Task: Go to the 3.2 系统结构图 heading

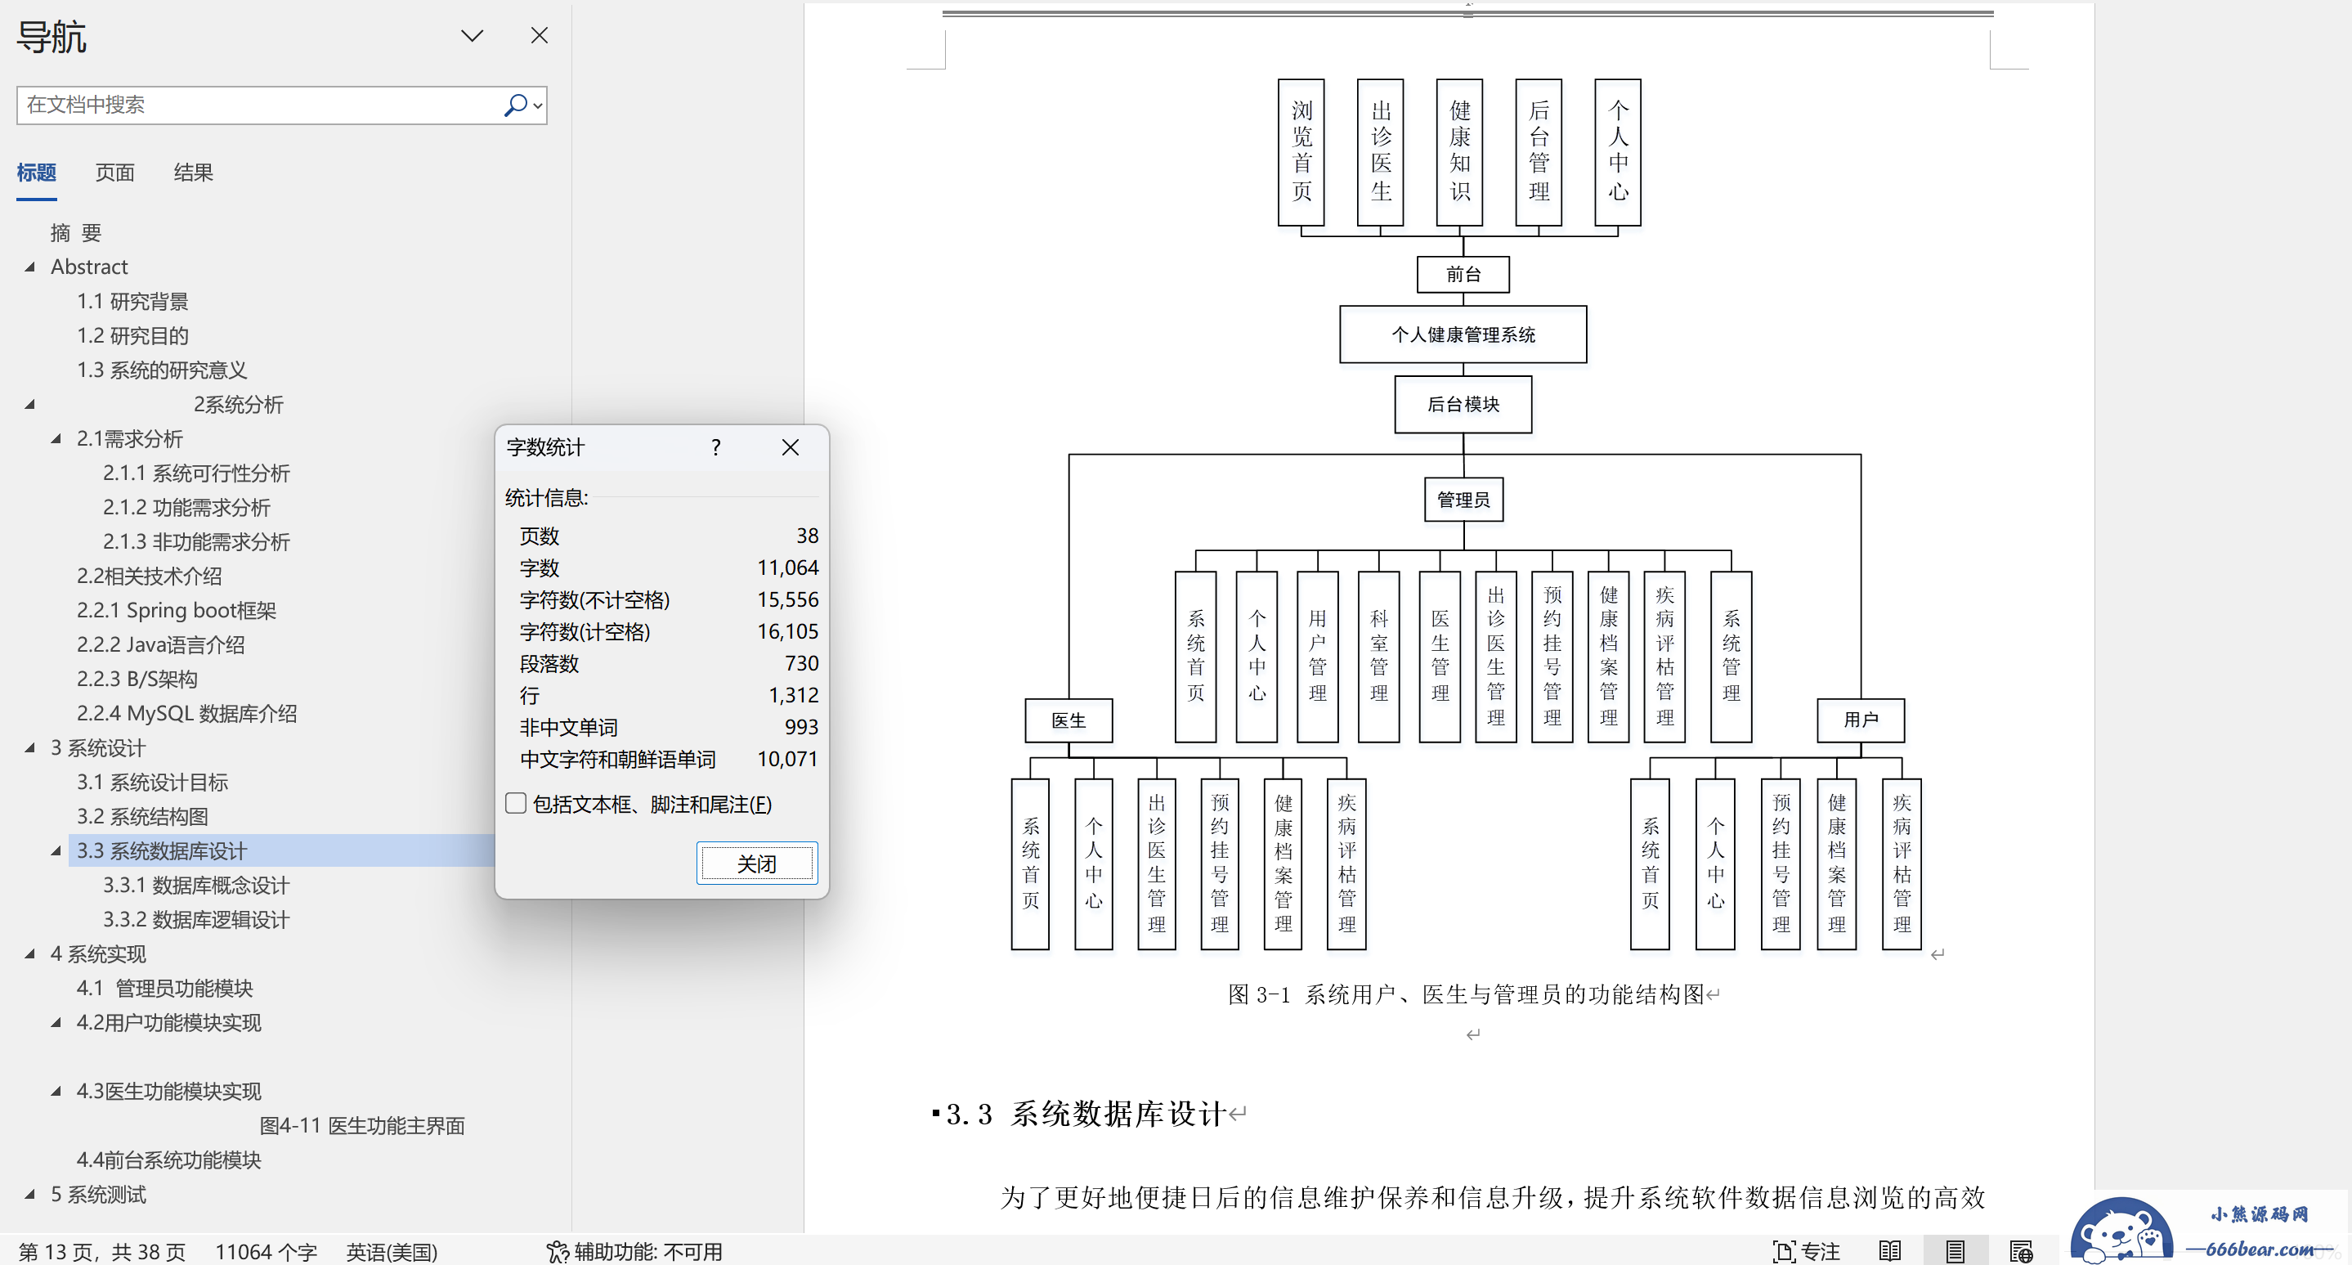Action: [142, 817]
